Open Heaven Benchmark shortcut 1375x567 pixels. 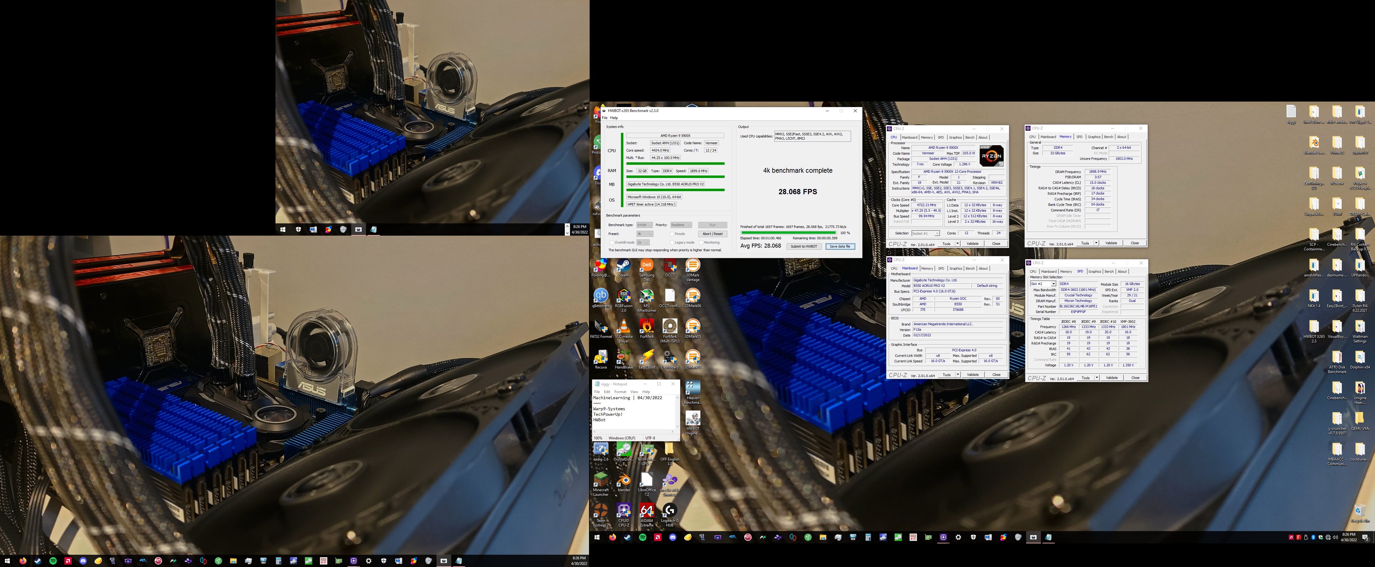click(693, 392)
